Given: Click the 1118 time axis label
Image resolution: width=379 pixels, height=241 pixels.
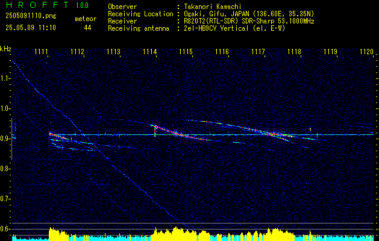Looking at the screenshot, I should coord(295,51).
